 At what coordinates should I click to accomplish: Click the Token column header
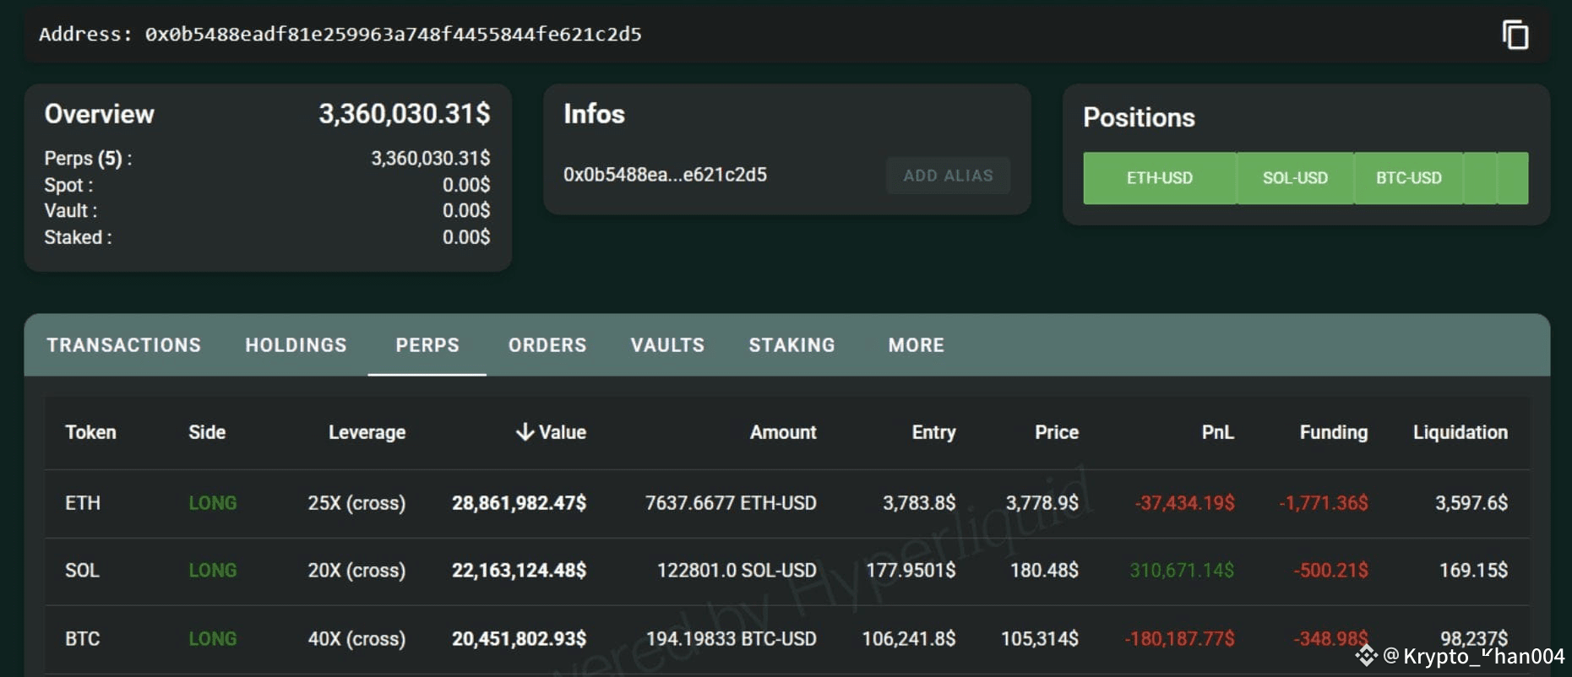(x=90, y=432)
